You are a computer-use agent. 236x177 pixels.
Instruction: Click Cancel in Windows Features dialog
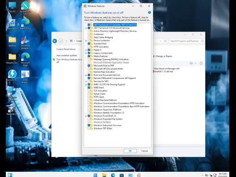click(144, 151)
